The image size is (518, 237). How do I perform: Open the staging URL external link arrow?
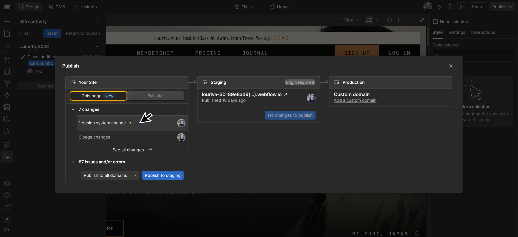(285, 94)
